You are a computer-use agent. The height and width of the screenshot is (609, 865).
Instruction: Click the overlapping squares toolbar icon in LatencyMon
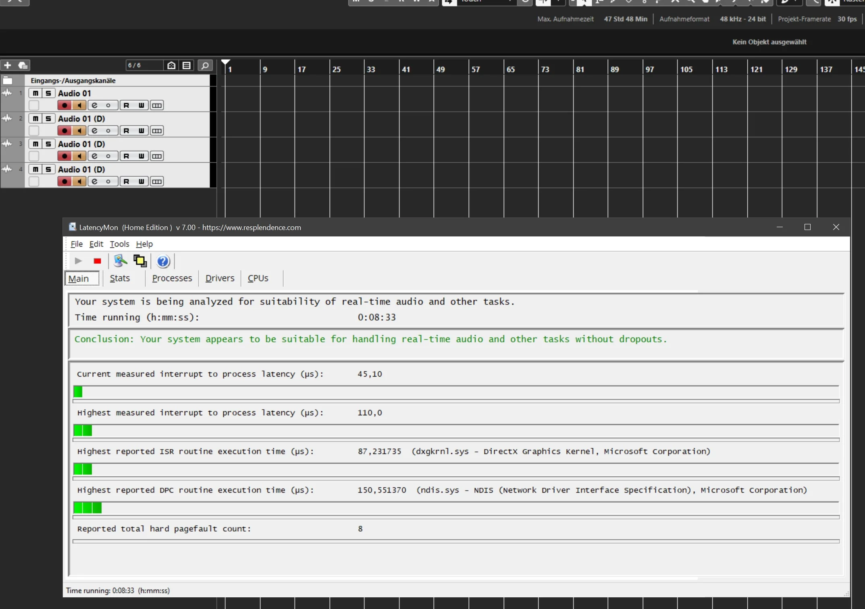coord(140,261)
